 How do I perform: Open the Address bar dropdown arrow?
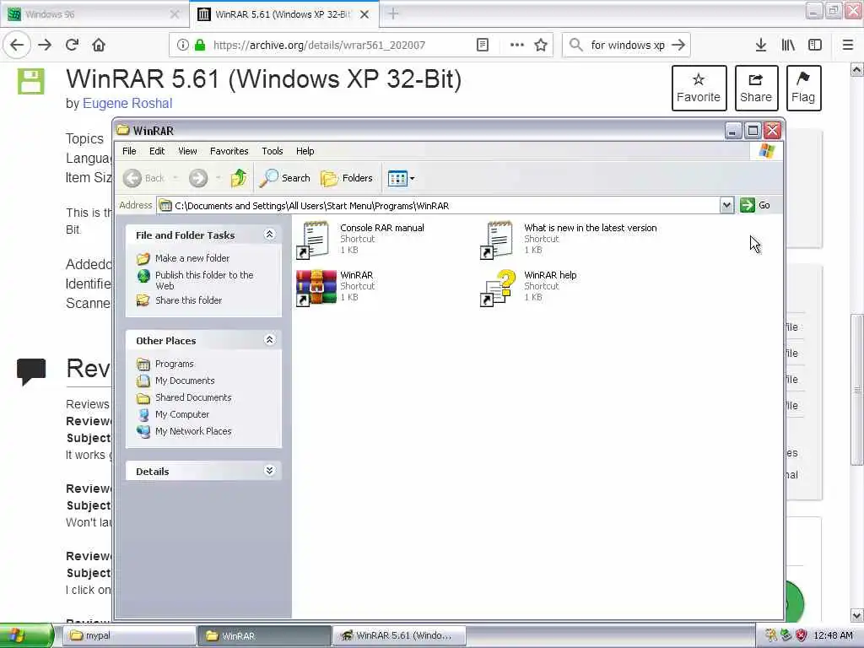tap(726, 206)
